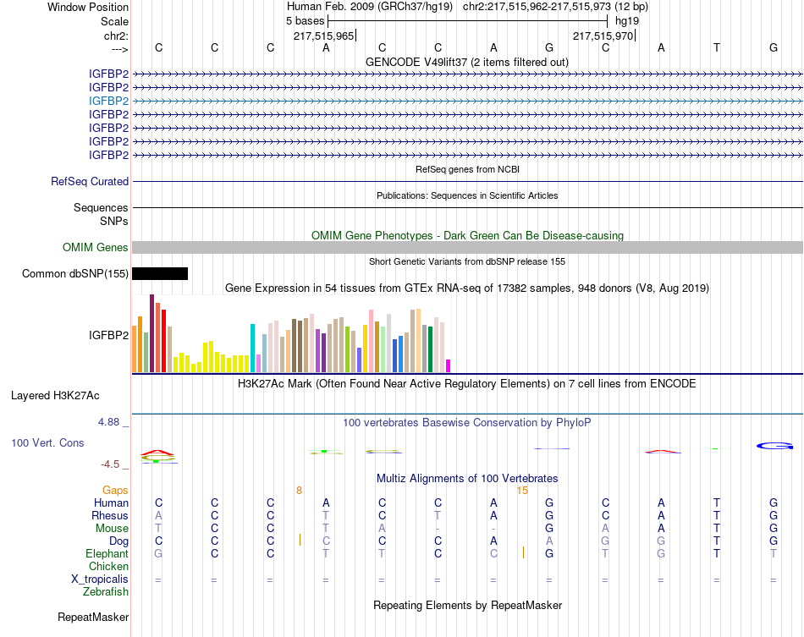Select the Human species row label

pyautogui.click(x=111, y=503)
